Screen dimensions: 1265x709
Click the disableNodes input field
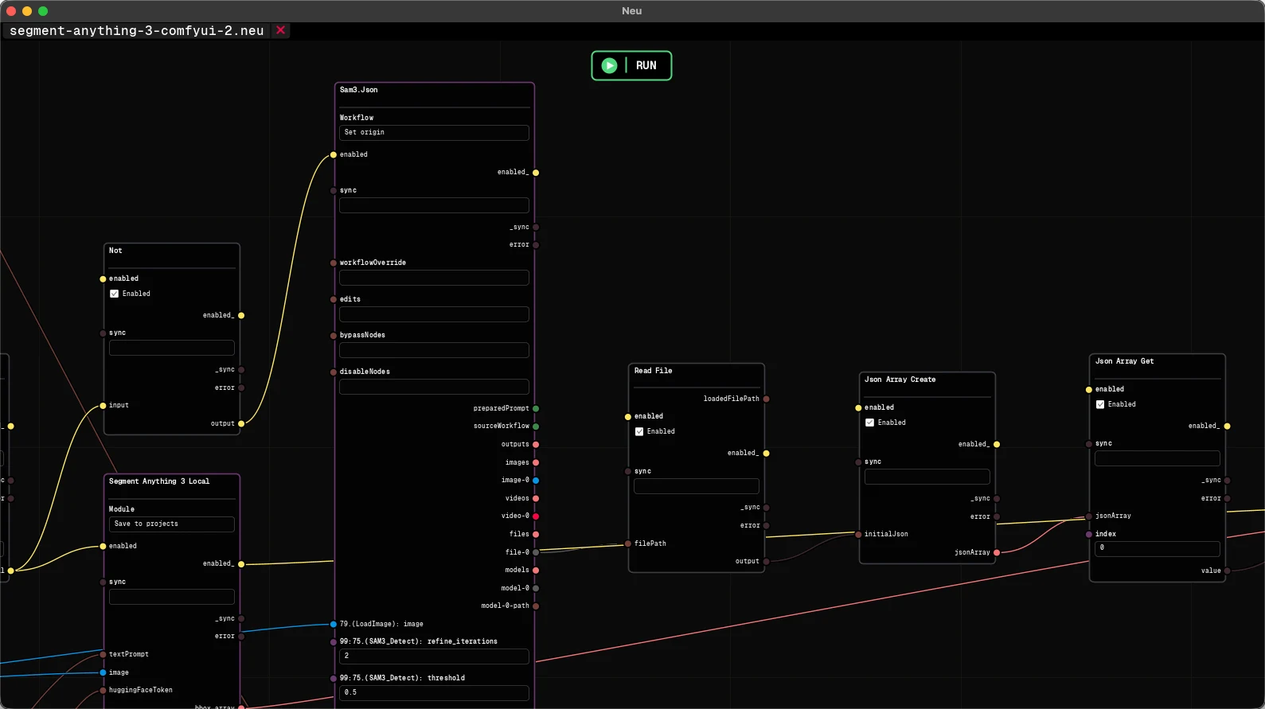434,387
